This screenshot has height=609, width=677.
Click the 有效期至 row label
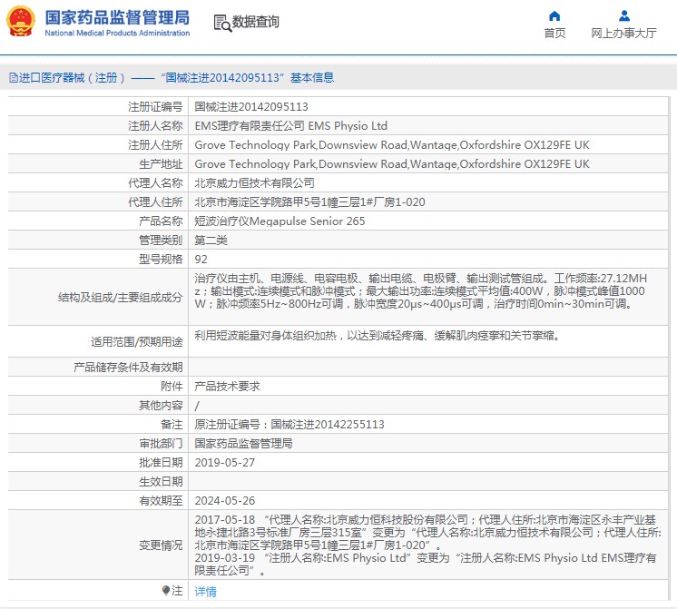161,501
